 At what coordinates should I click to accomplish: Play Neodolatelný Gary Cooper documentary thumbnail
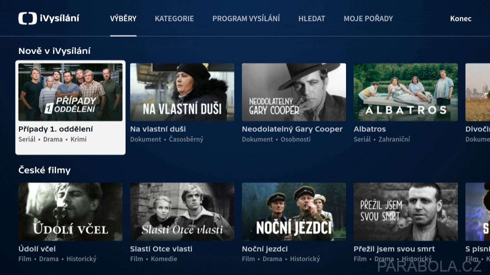[294, 92]
